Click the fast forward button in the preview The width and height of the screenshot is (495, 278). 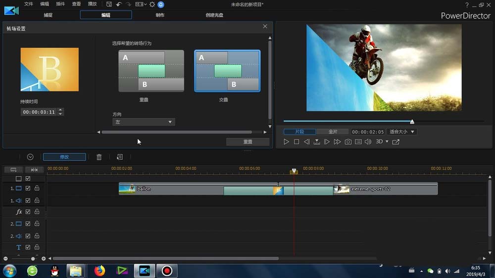pos(337,142)
